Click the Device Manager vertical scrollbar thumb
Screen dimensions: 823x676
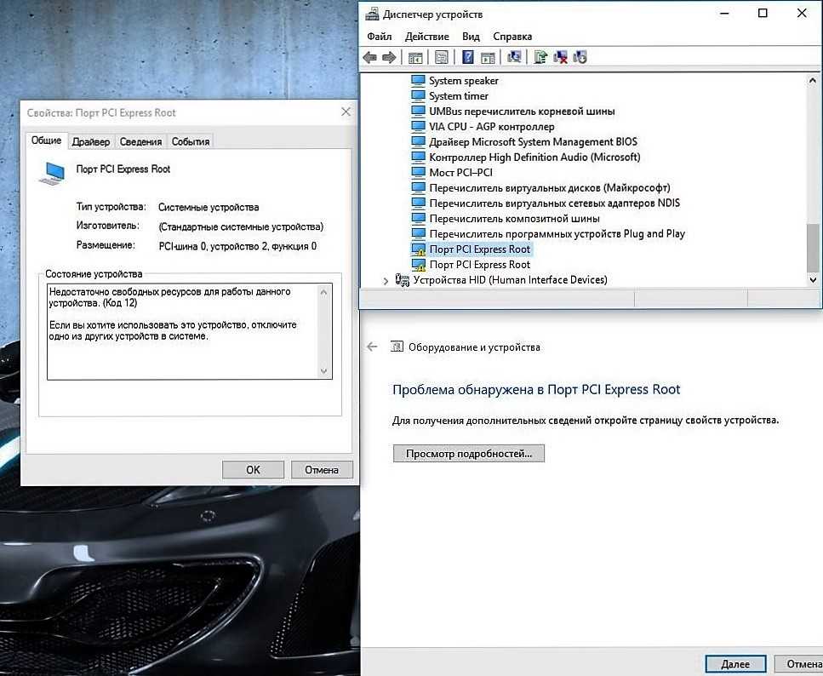813,248
